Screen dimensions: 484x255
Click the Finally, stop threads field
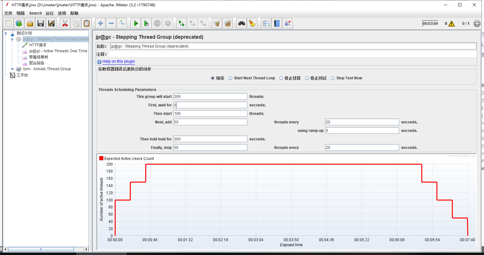[210, 148]
